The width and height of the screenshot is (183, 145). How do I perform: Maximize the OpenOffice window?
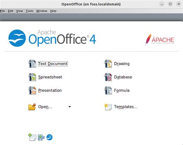(170, 4)
